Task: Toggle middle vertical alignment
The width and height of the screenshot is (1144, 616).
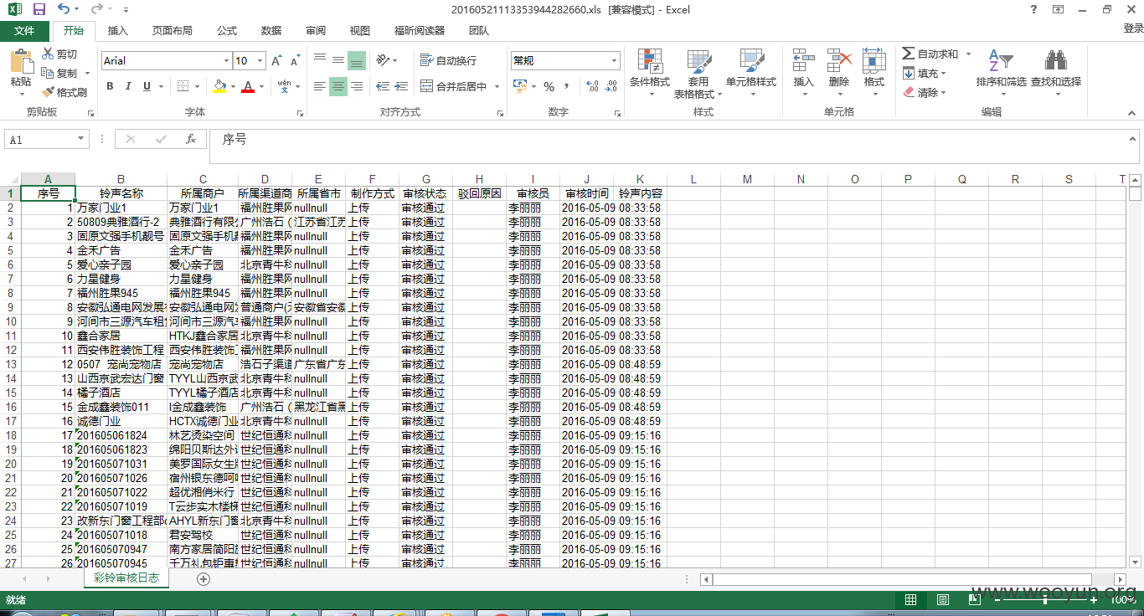Action: click(338, 60)
